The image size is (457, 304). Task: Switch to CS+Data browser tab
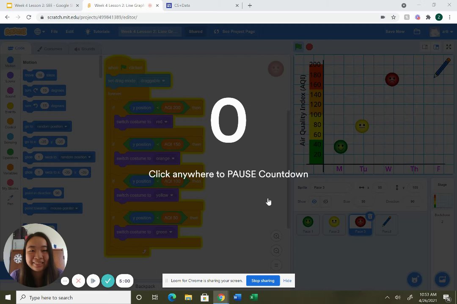point(203,5)
